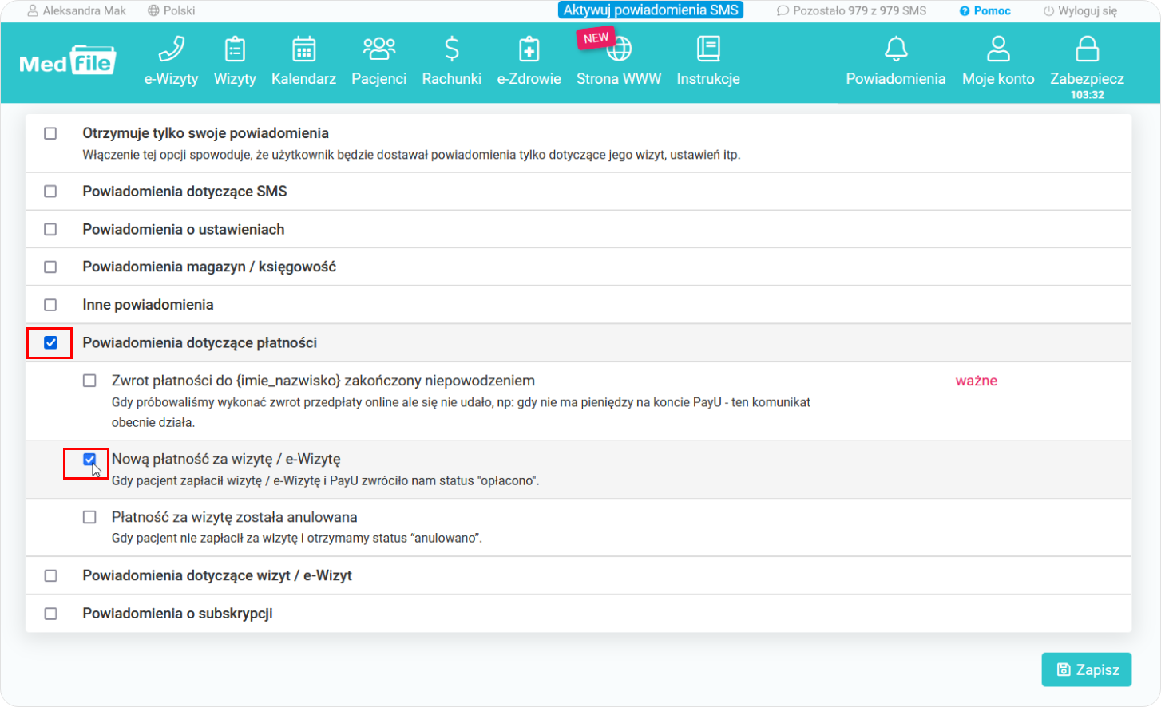Go to the Pacjenci menu label
1161x707 pixels.
tap(378, 79)
